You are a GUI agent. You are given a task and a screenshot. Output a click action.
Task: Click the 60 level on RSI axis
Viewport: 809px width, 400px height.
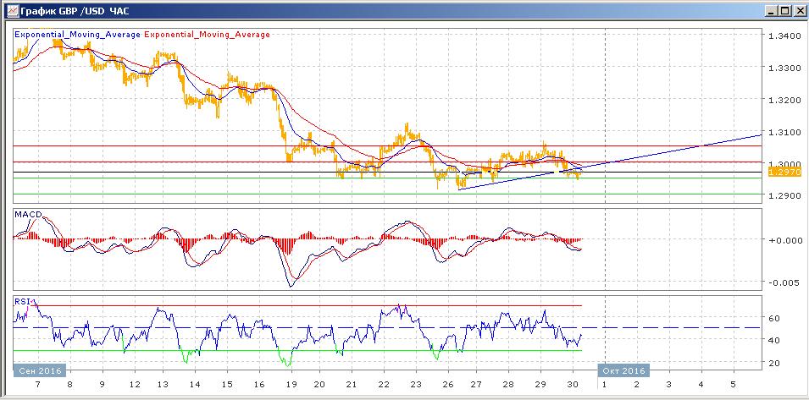point(773,319)
